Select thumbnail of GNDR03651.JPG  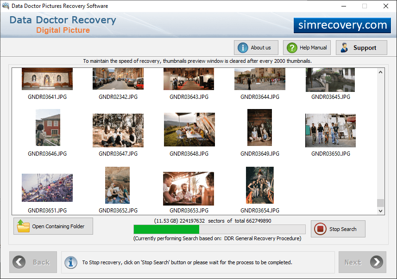tap(47, 188)
